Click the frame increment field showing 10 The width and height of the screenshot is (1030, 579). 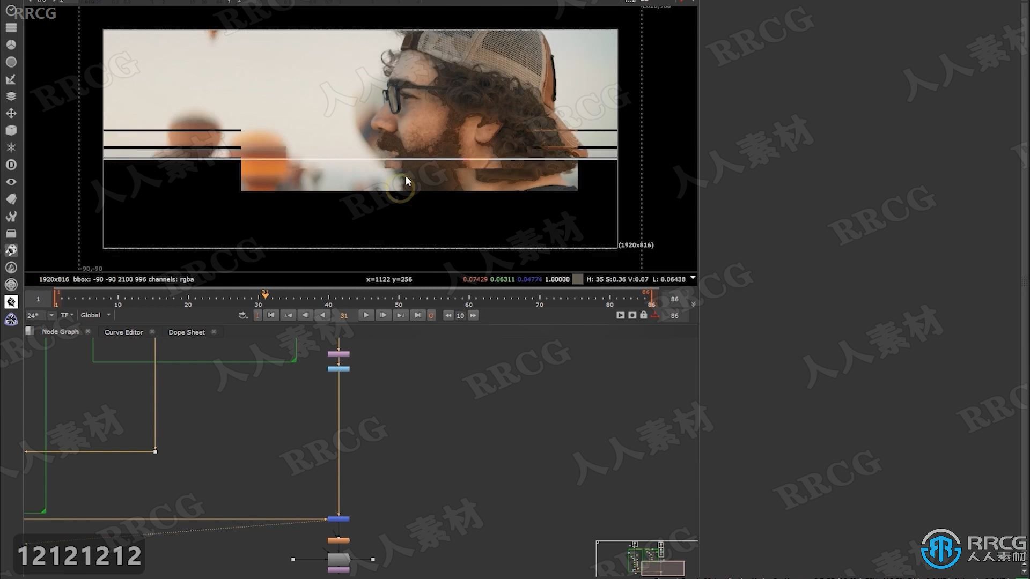point(460,315)
